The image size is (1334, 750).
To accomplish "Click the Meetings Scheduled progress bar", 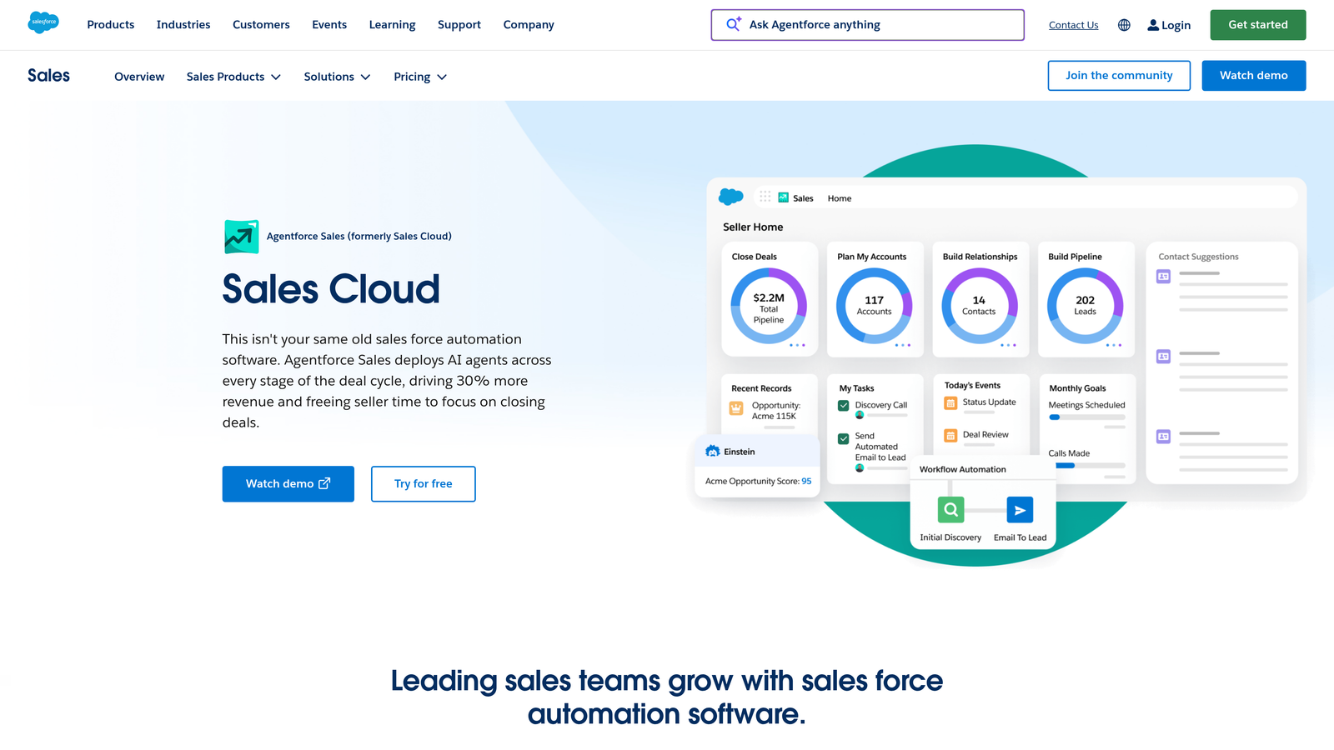I will click(x=1087, y=417).
